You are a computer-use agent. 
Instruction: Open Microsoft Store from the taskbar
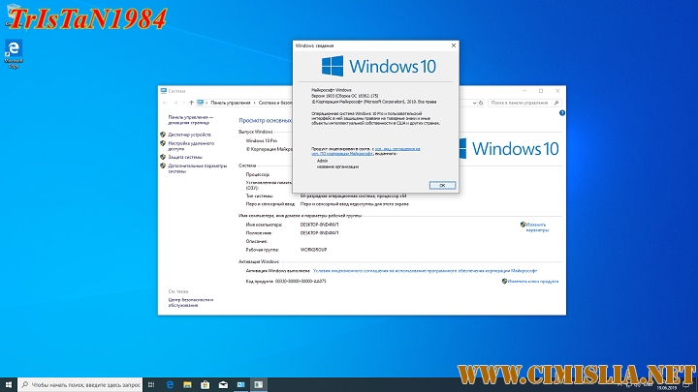(206, 384)
